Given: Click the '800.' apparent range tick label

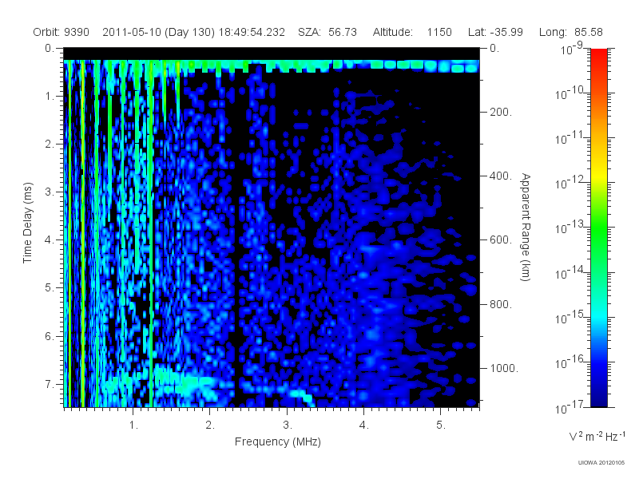Looking at the screenshot, I should coord(501,304).
